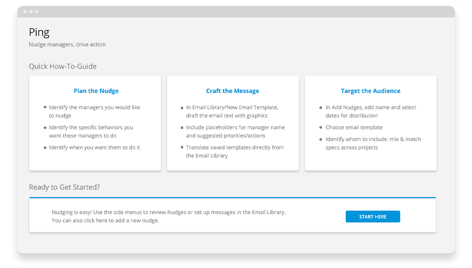Click the 'In Add Nudges, add name' bullet
Screen dimensions: 472x268
(370, 111)
